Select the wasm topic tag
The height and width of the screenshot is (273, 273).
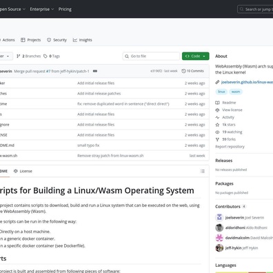point(236,92)
